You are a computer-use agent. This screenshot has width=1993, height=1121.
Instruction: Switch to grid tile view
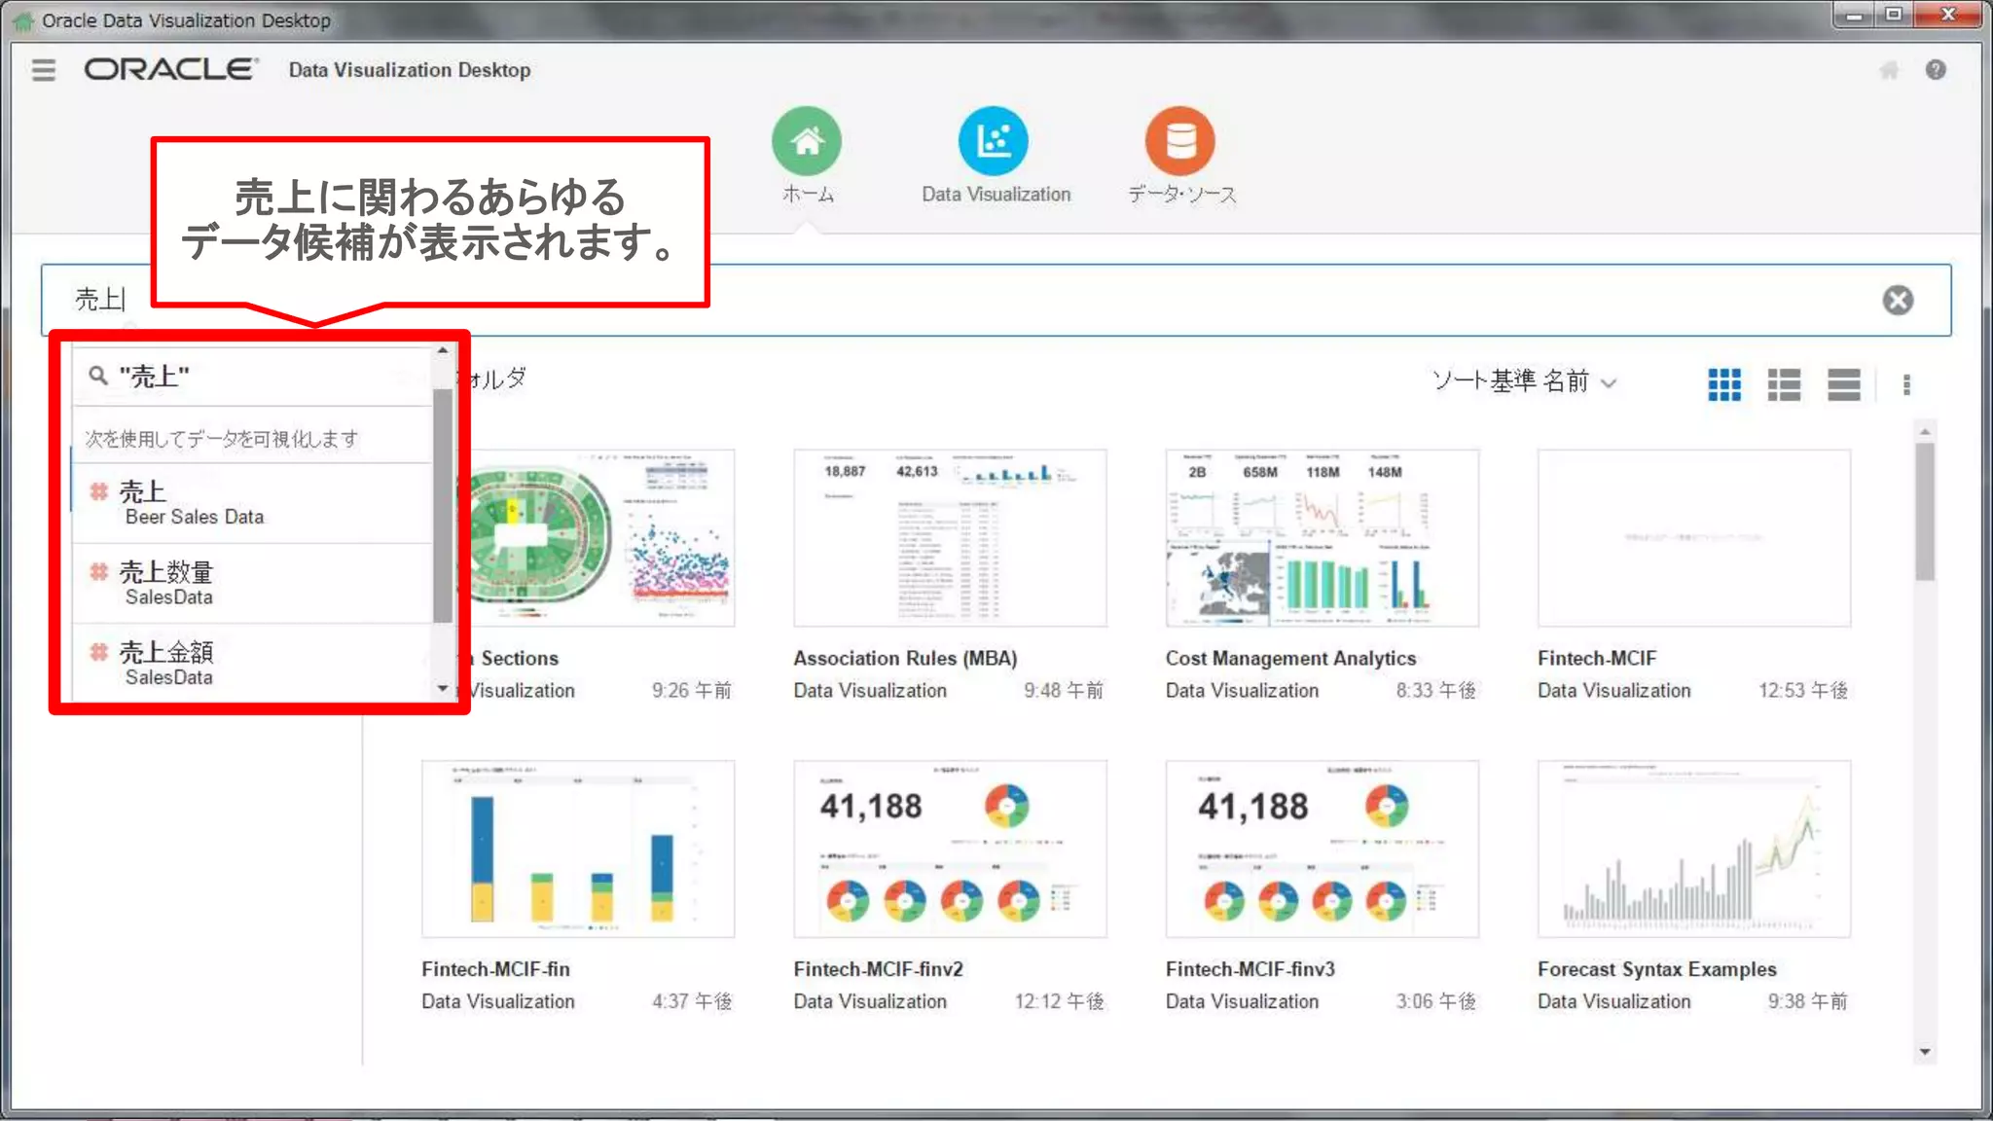1724,384
